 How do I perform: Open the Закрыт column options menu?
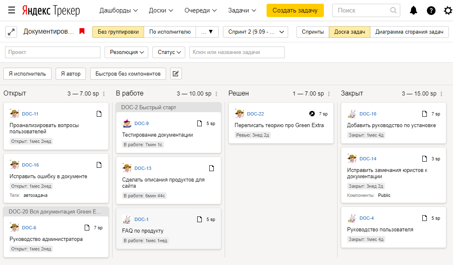click(441, 93)
